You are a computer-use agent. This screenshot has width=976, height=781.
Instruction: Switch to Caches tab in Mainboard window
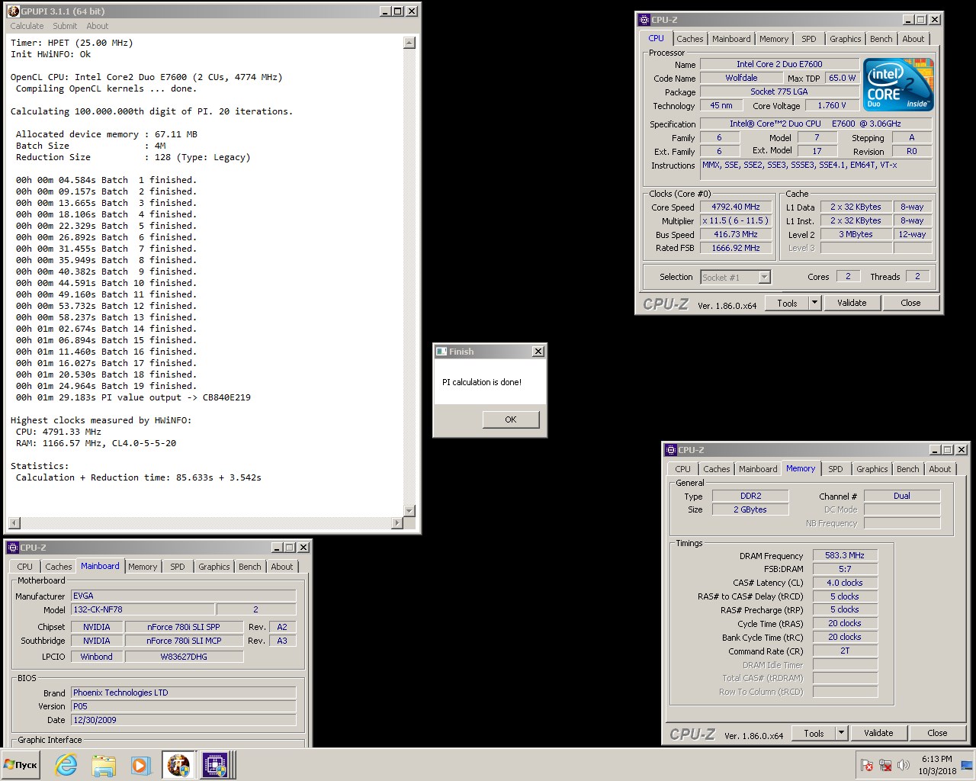click(59, 567)
